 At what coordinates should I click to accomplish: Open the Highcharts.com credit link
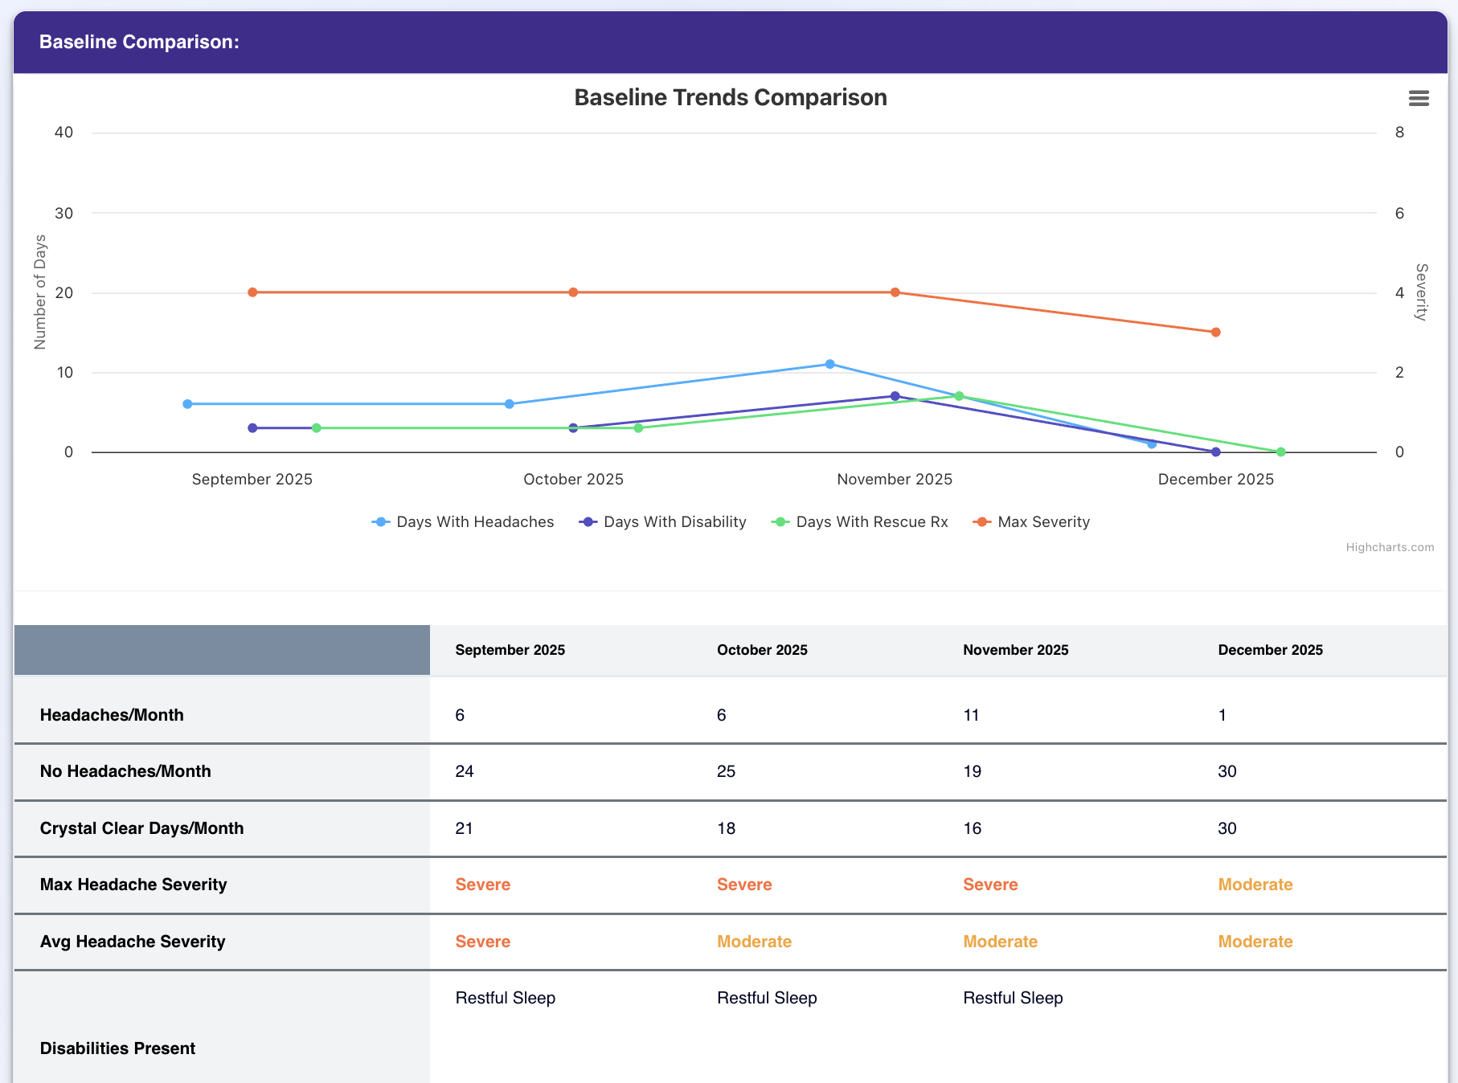(1390, 547)
